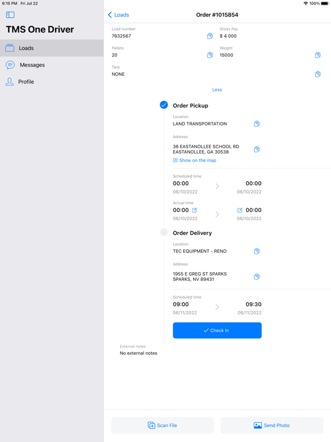The width and height of the screenshot is (331, 442).
Task: Click the No external notes text
Action: (x=138, y=353)
